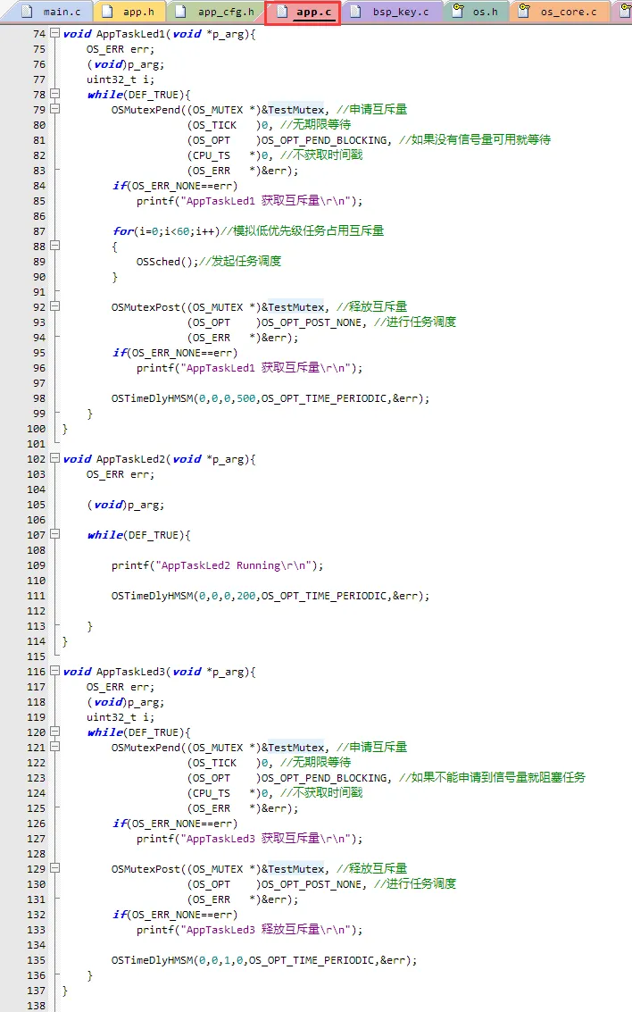
Task: Click the key icon on os.h tab
Action: click(458, 13)
